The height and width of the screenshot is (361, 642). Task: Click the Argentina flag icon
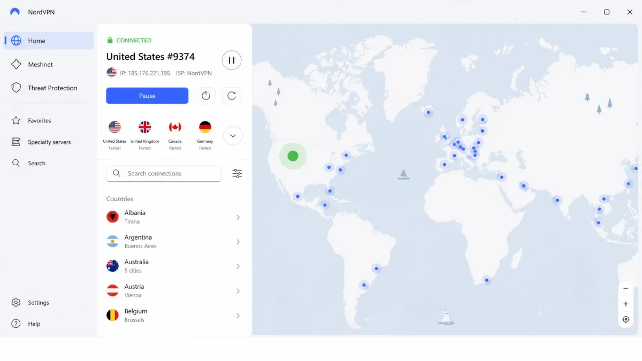[x=112, y=241]
